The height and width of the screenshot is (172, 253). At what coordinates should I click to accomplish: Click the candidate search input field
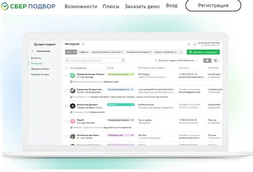pos(95,61)
